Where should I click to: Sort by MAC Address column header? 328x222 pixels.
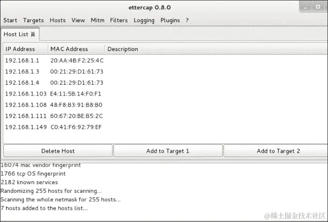point(76,49)
